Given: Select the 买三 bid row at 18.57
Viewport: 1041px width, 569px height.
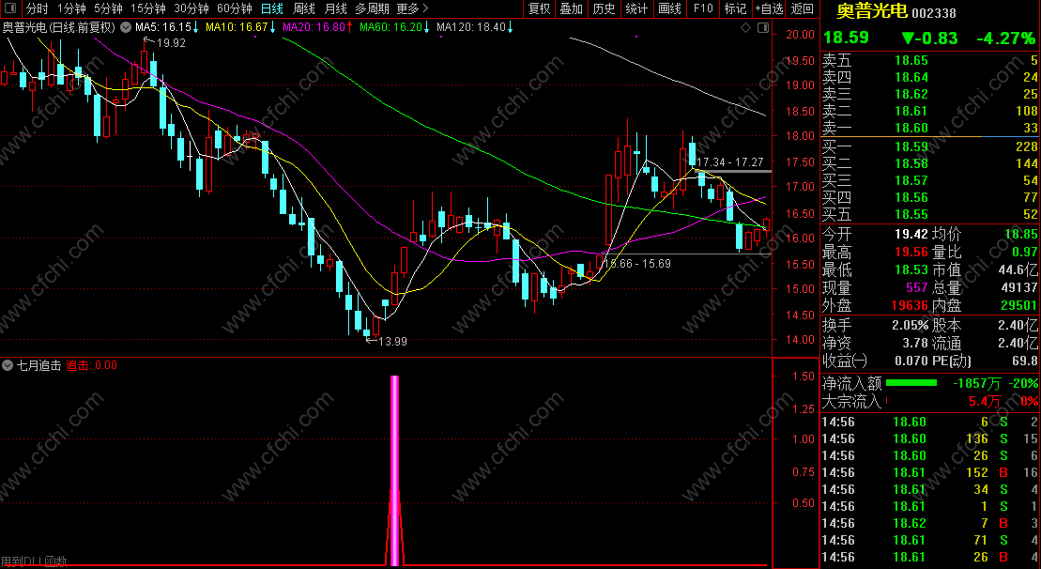Looking at the screenshot, I should tap(930, 180).
